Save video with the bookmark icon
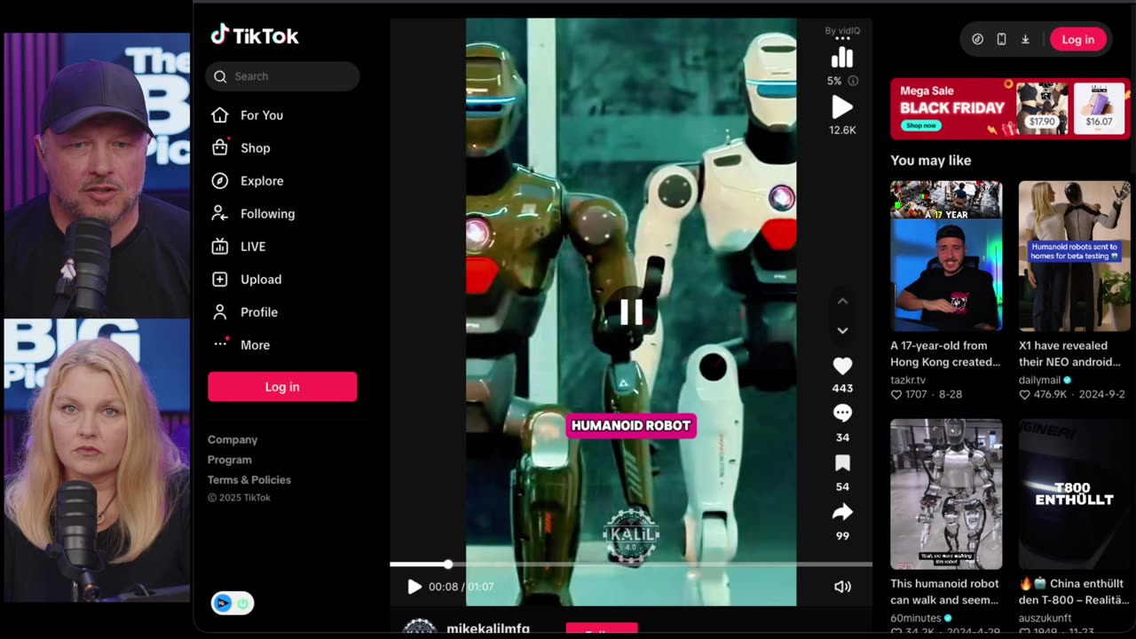 [842, 463]
